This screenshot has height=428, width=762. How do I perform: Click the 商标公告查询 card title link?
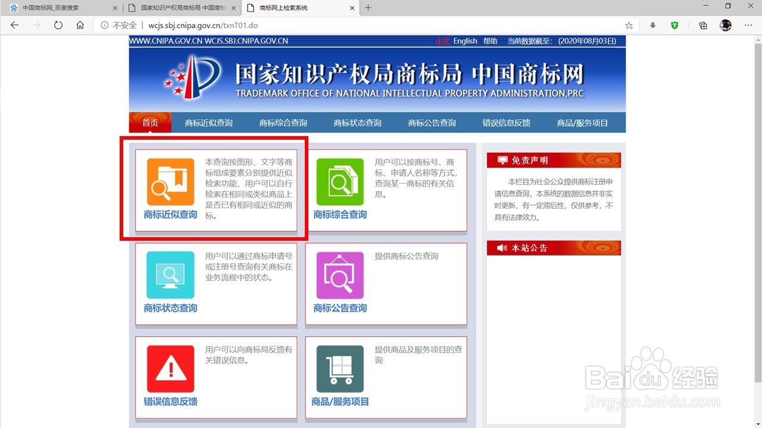tap(340, 308)
